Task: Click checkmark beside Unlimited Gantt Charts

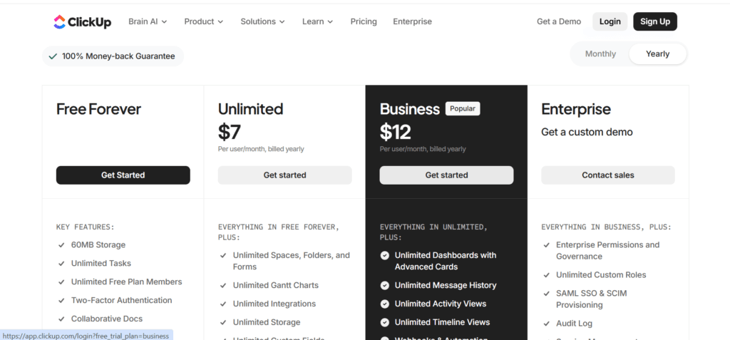Action: click(x=223, y=286)
